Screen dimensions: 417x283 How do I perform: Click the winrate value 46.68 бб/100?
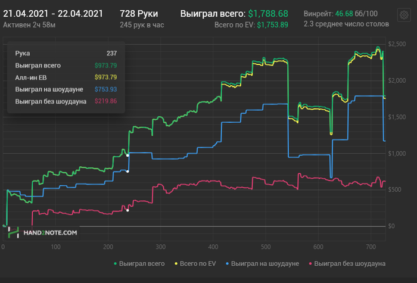point(356,14)
